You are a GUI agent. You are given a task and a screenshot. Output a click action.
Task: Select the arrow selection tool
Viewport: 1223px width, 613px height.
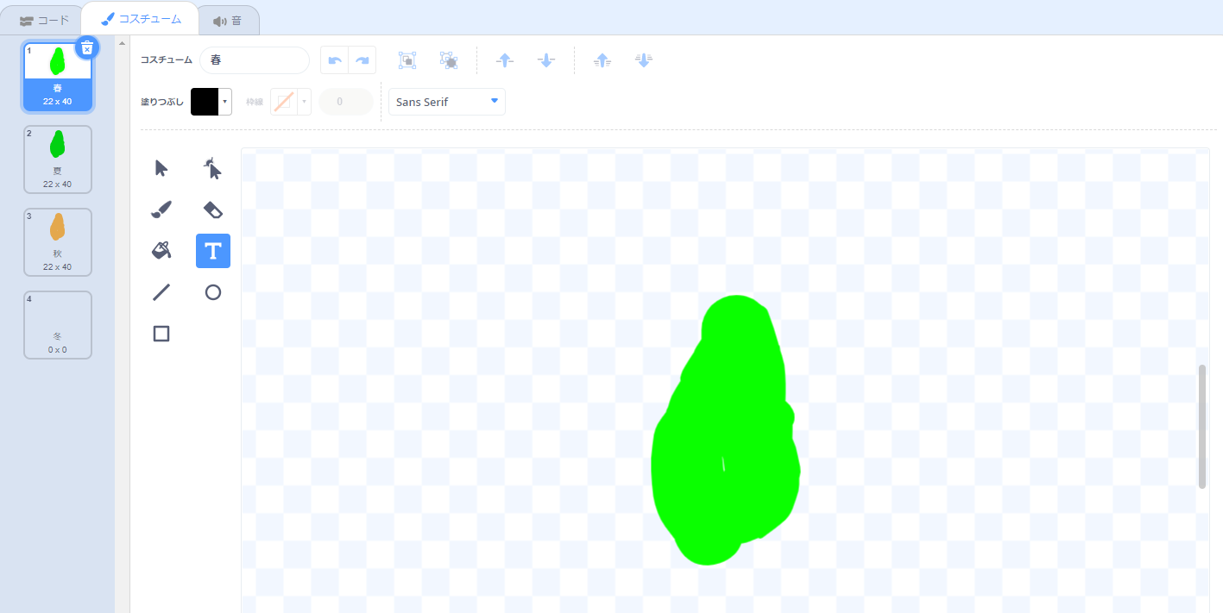161,167
